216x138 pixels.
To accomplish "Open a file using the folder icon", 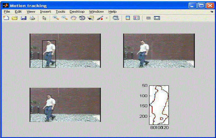I will click(x=14, y=18).
